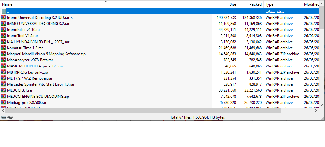Screen dimensions: 325x147
Task: Click the archive icon beside IMMO UNIVERSAL DECODING 3.2.rar
Action: tap(4, 24)
